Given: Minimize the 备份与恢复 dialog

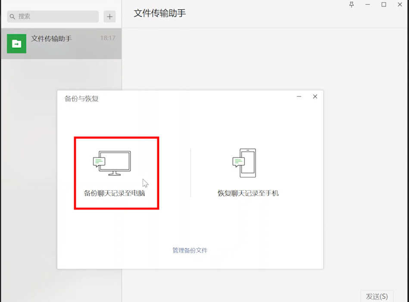Looking at the screenshot, I should pyautogui.click(x=299, y=97).
